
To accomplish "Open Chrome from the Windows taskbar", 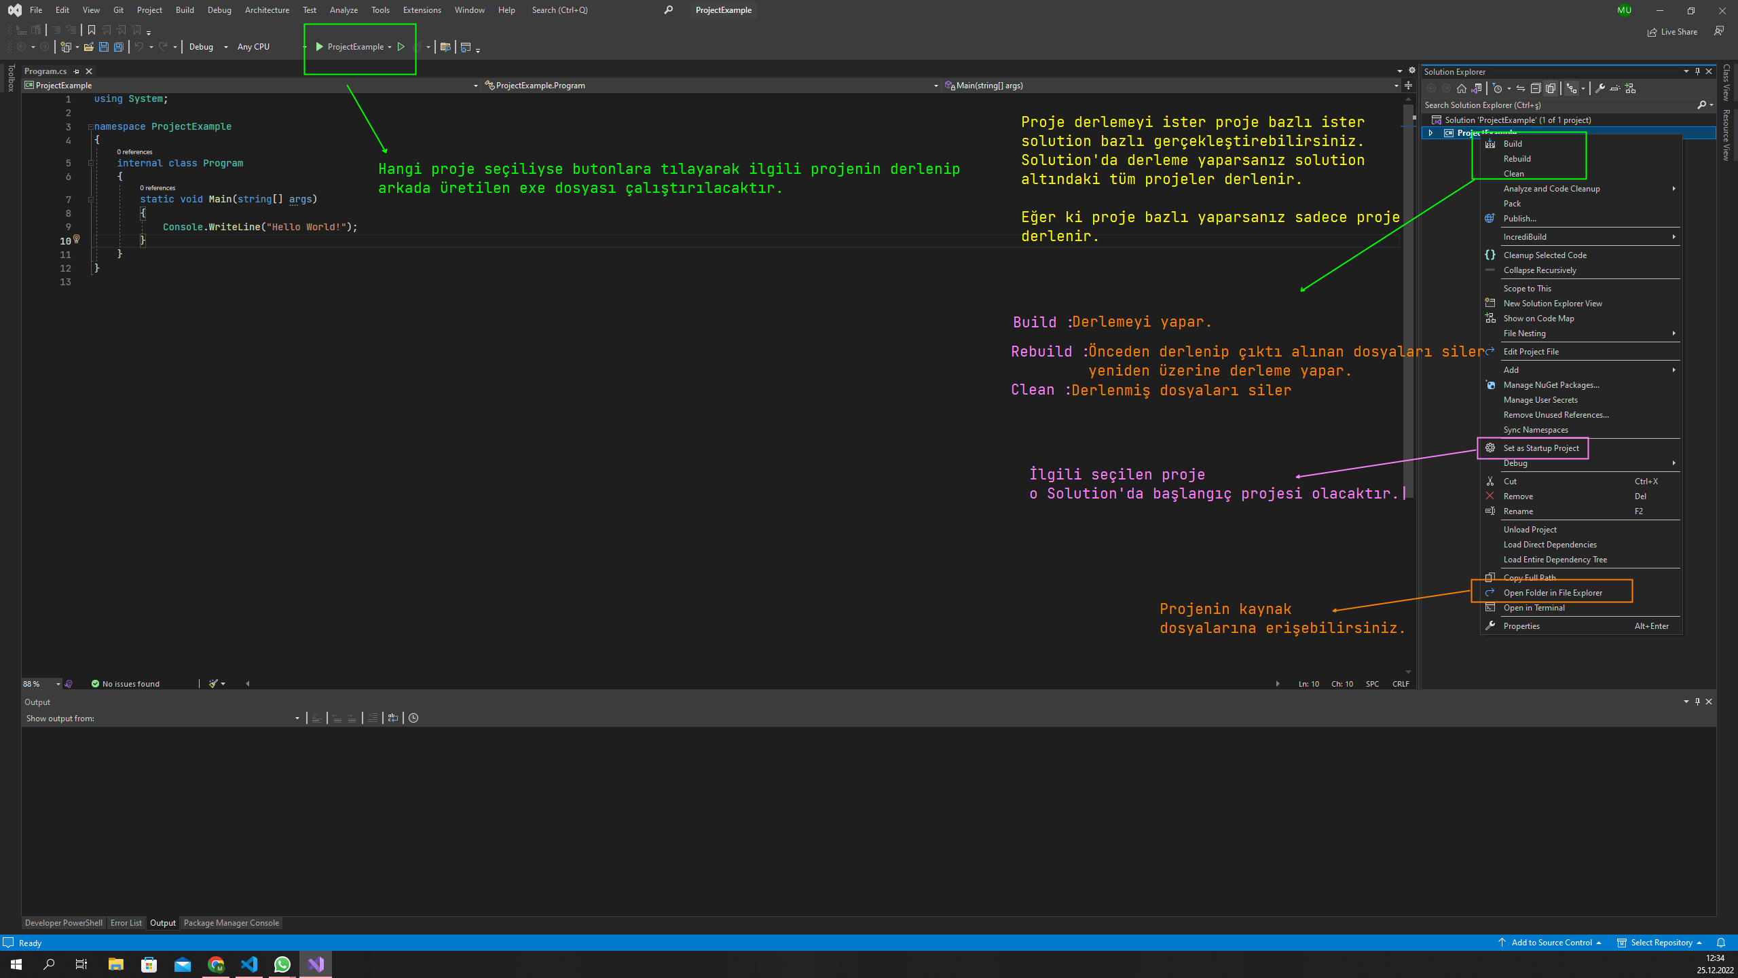I will click(216, 964).
